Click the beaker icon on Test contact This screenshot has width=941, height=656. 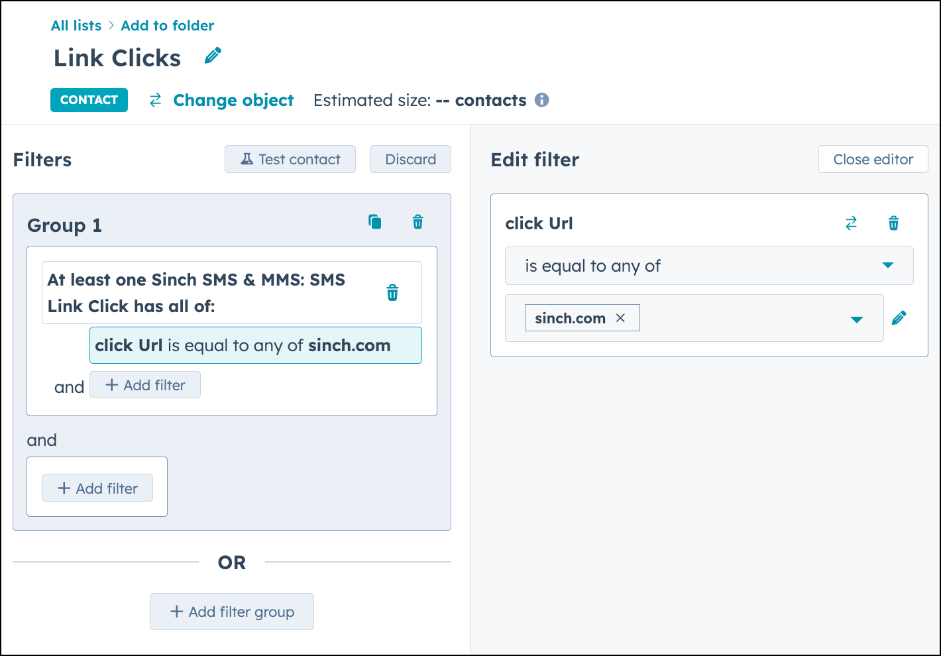(247, 159)
